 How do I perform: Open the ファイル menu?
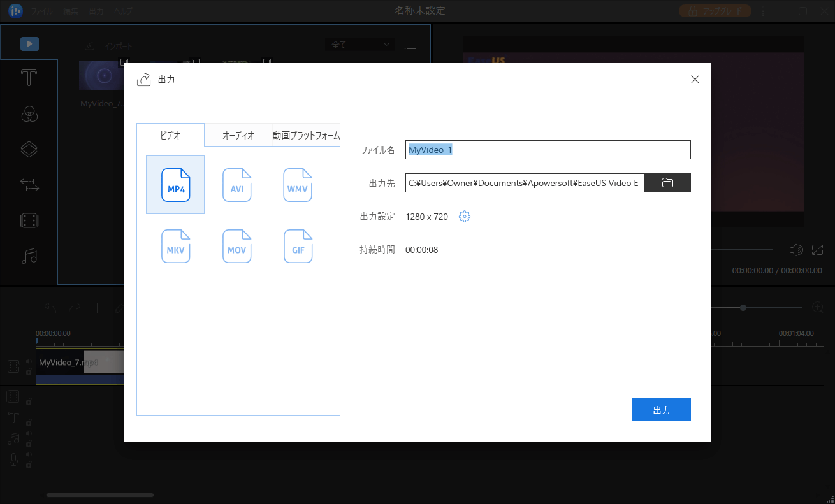tap(42, 11)
